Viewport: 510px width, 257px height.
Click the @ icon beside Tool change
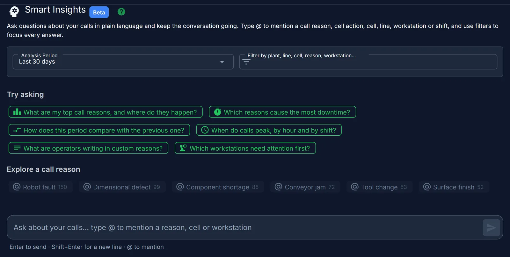point(355,187)
